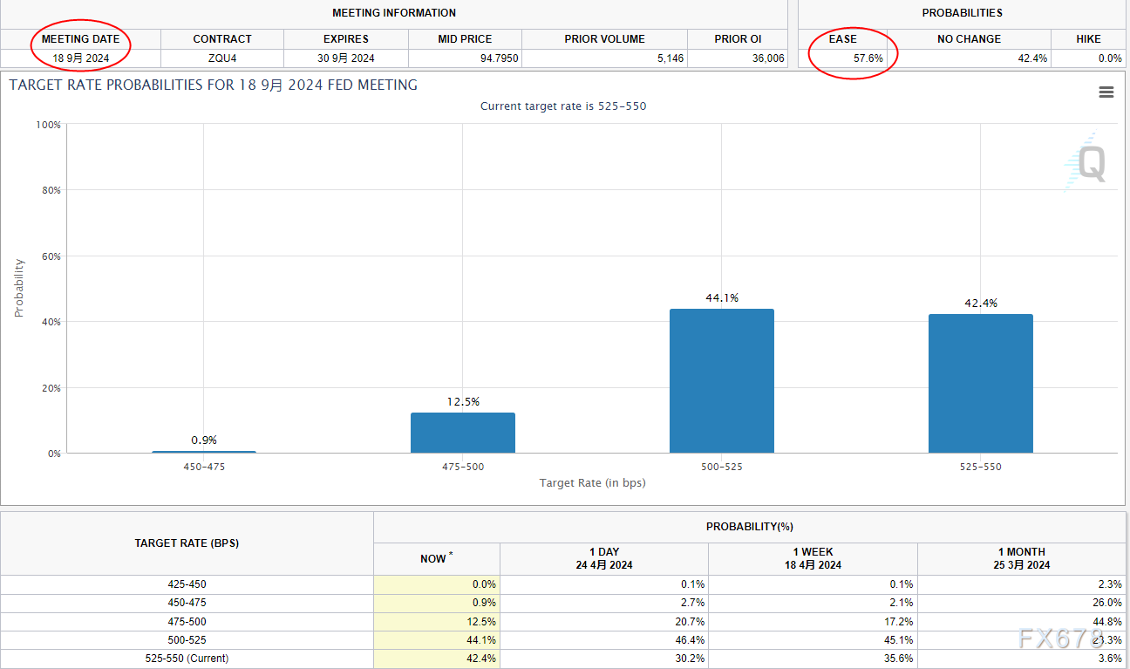This screenshot has height=669, width=1130.
Task: Select the ZQU4 contract cell
Action: tap(221, 58)
